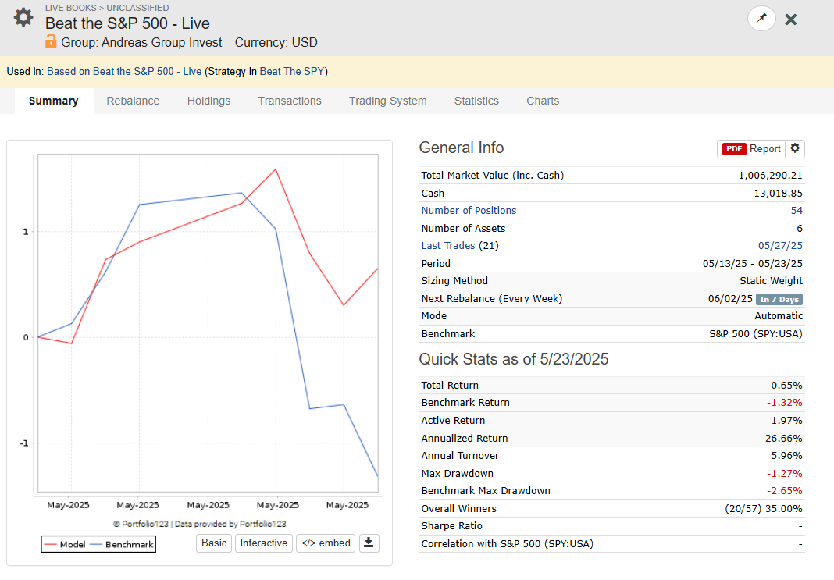Image resolution: width=834 pixels, height=580 pixels.
Task: Select the Basic chart mode button
Action: pos(214,543)
